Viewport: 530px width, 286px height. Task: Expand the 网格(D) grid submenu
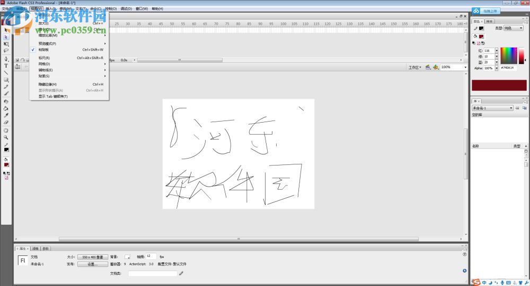click(69, 64)
